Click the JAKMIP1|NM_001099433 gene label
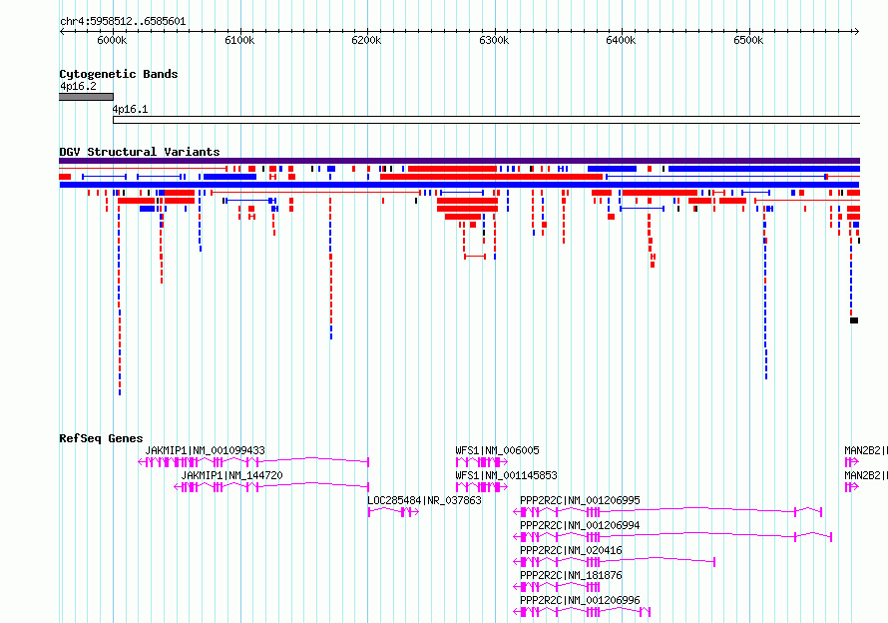Viewport: 888px width, 623px height. 205,450
